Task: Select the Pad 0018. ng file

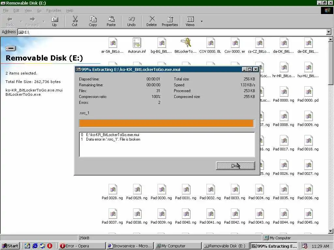Action: [308, 143]
